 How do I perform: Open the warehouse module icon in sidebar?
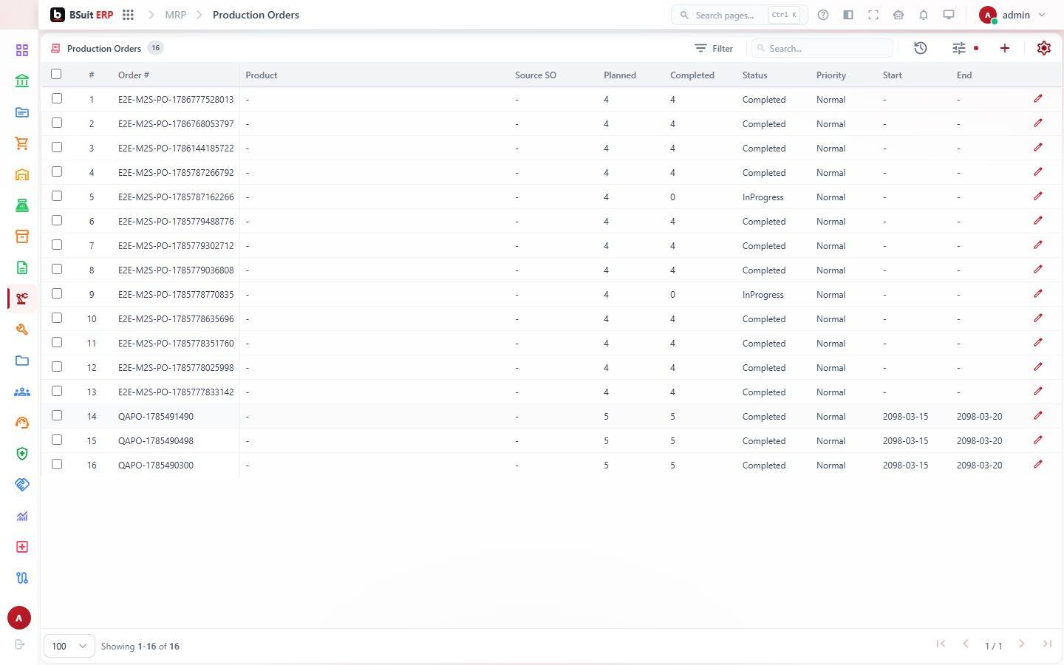(22, 174)
